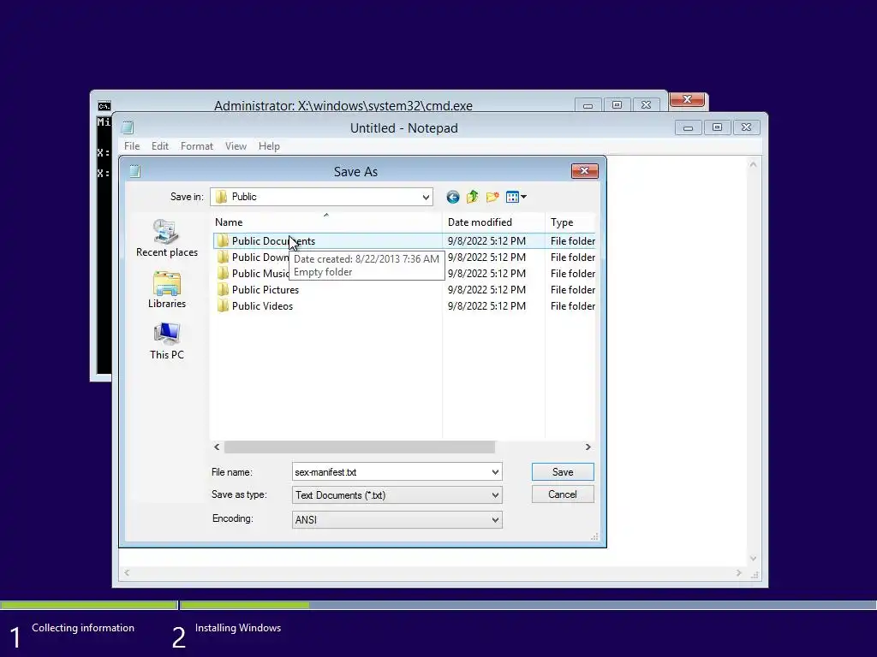Image resolution: width=877 pixels, height=657 pixels.
Task: Select Recent places shortcut
Action: point(167,239)
